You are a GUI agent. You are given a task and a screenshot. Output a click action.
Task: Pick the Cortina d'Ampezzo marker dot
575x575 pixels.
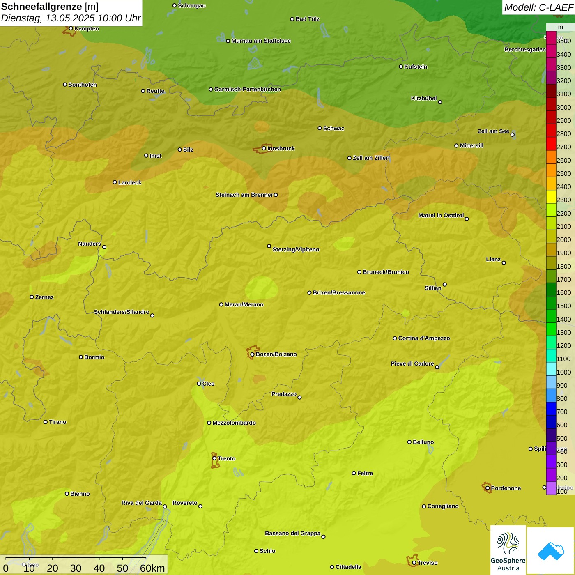pyautogui.click(x=395, y=338)
